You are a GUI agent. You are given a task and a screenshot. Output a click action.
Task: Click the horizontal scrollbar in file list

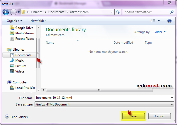99,90
